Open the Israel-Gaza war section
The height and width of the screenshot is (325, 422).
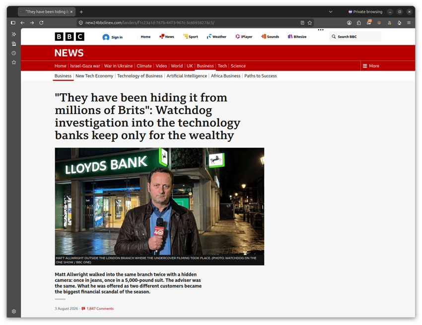click(85, 66)
